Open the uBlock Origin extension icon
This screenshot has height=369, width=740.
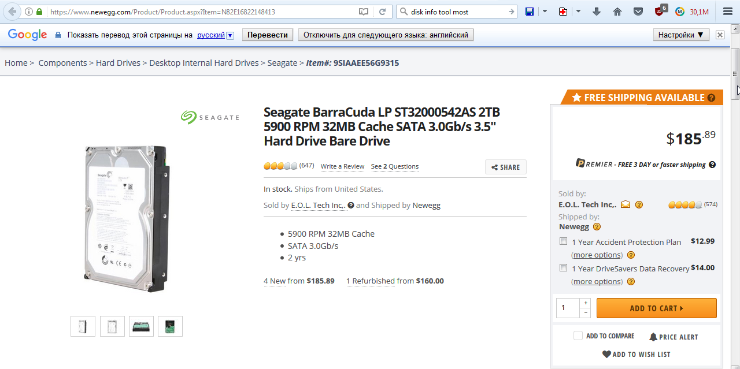660,10
